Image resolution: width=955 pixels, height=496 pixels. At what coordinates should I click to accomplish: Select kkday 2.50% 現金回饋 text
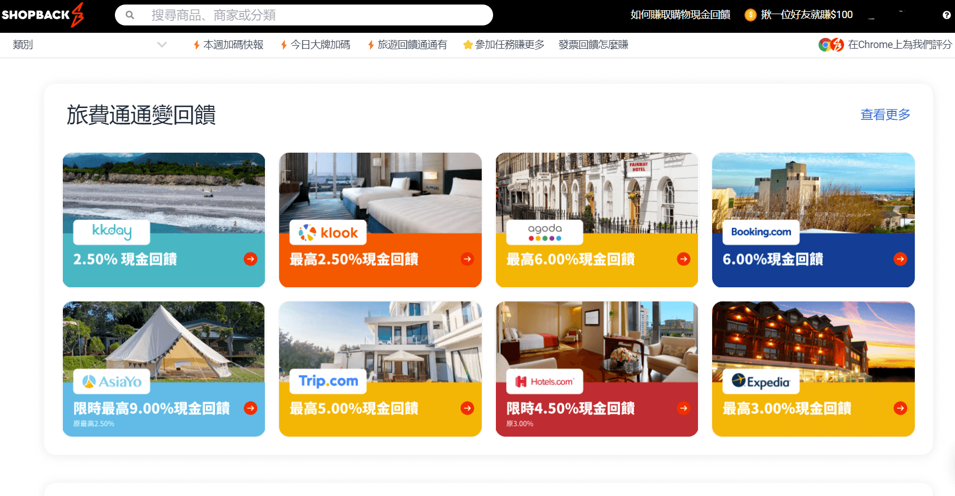point(125,259)
